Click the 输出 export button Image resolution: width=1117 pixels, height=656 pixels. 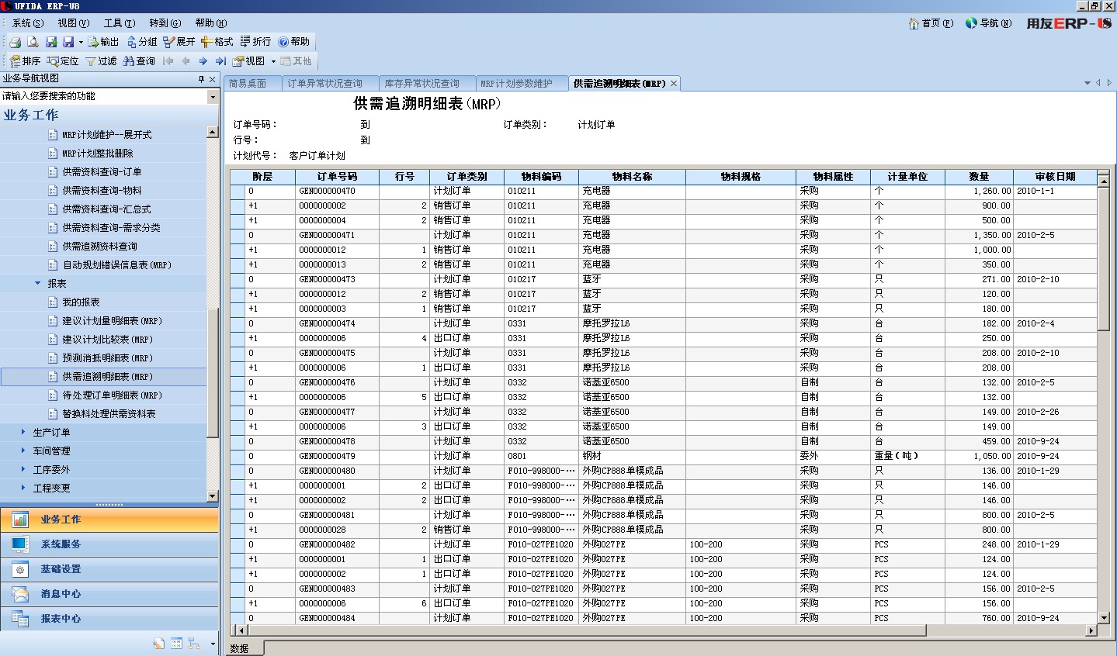tap(103, 42)
